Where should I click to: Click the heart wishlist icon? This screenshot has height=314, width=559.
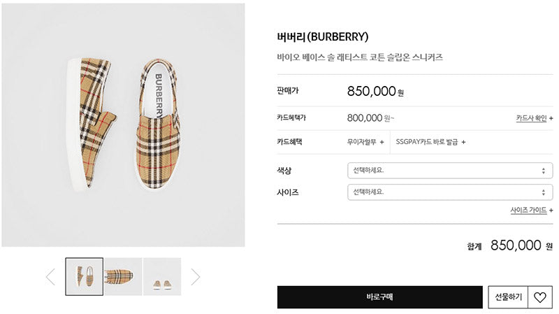click(539, 297)
